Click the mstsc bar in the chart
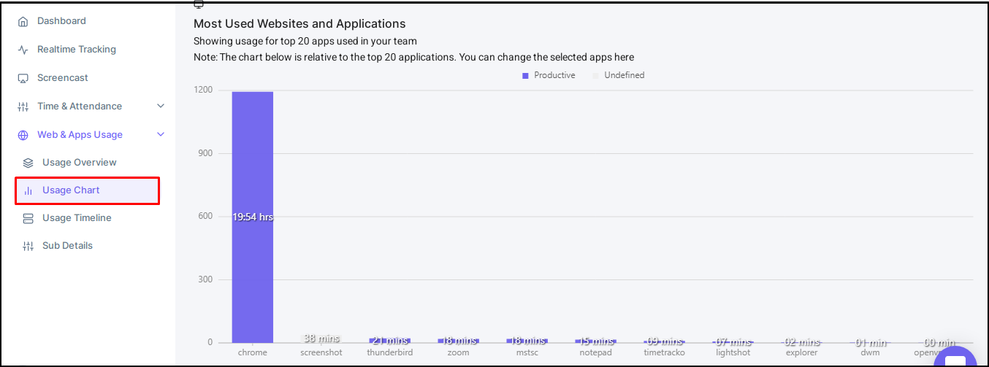This screenshot has width=989, height=367. (x=527, y=340)
